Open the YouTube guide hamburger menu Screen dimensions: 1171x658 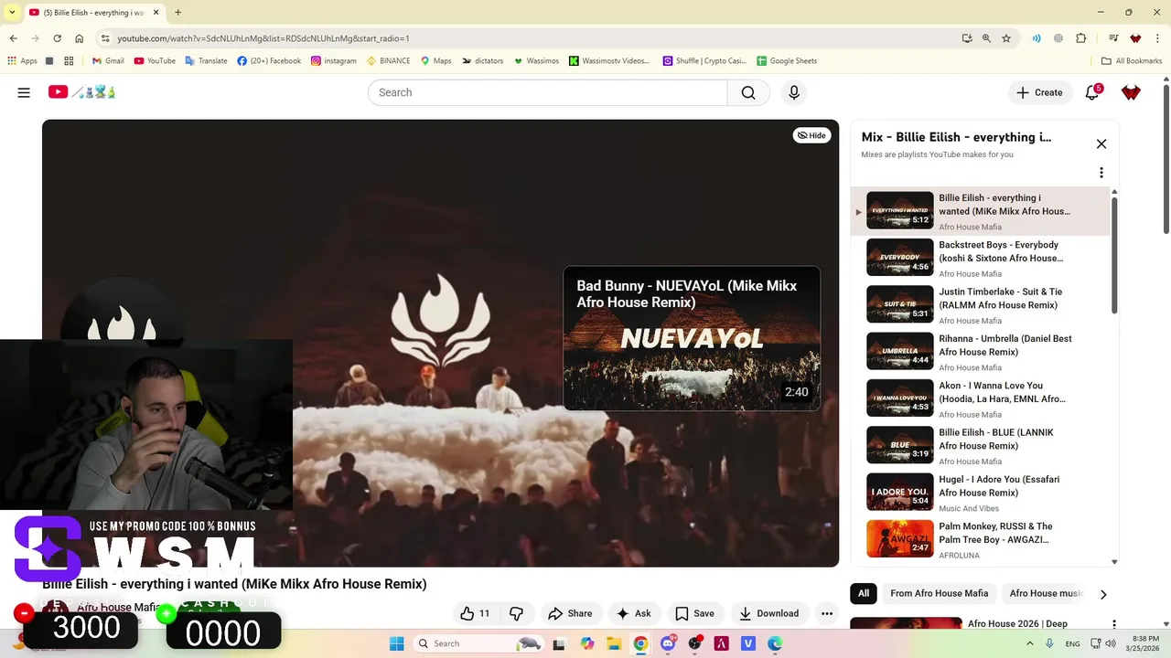click(24, 92)
